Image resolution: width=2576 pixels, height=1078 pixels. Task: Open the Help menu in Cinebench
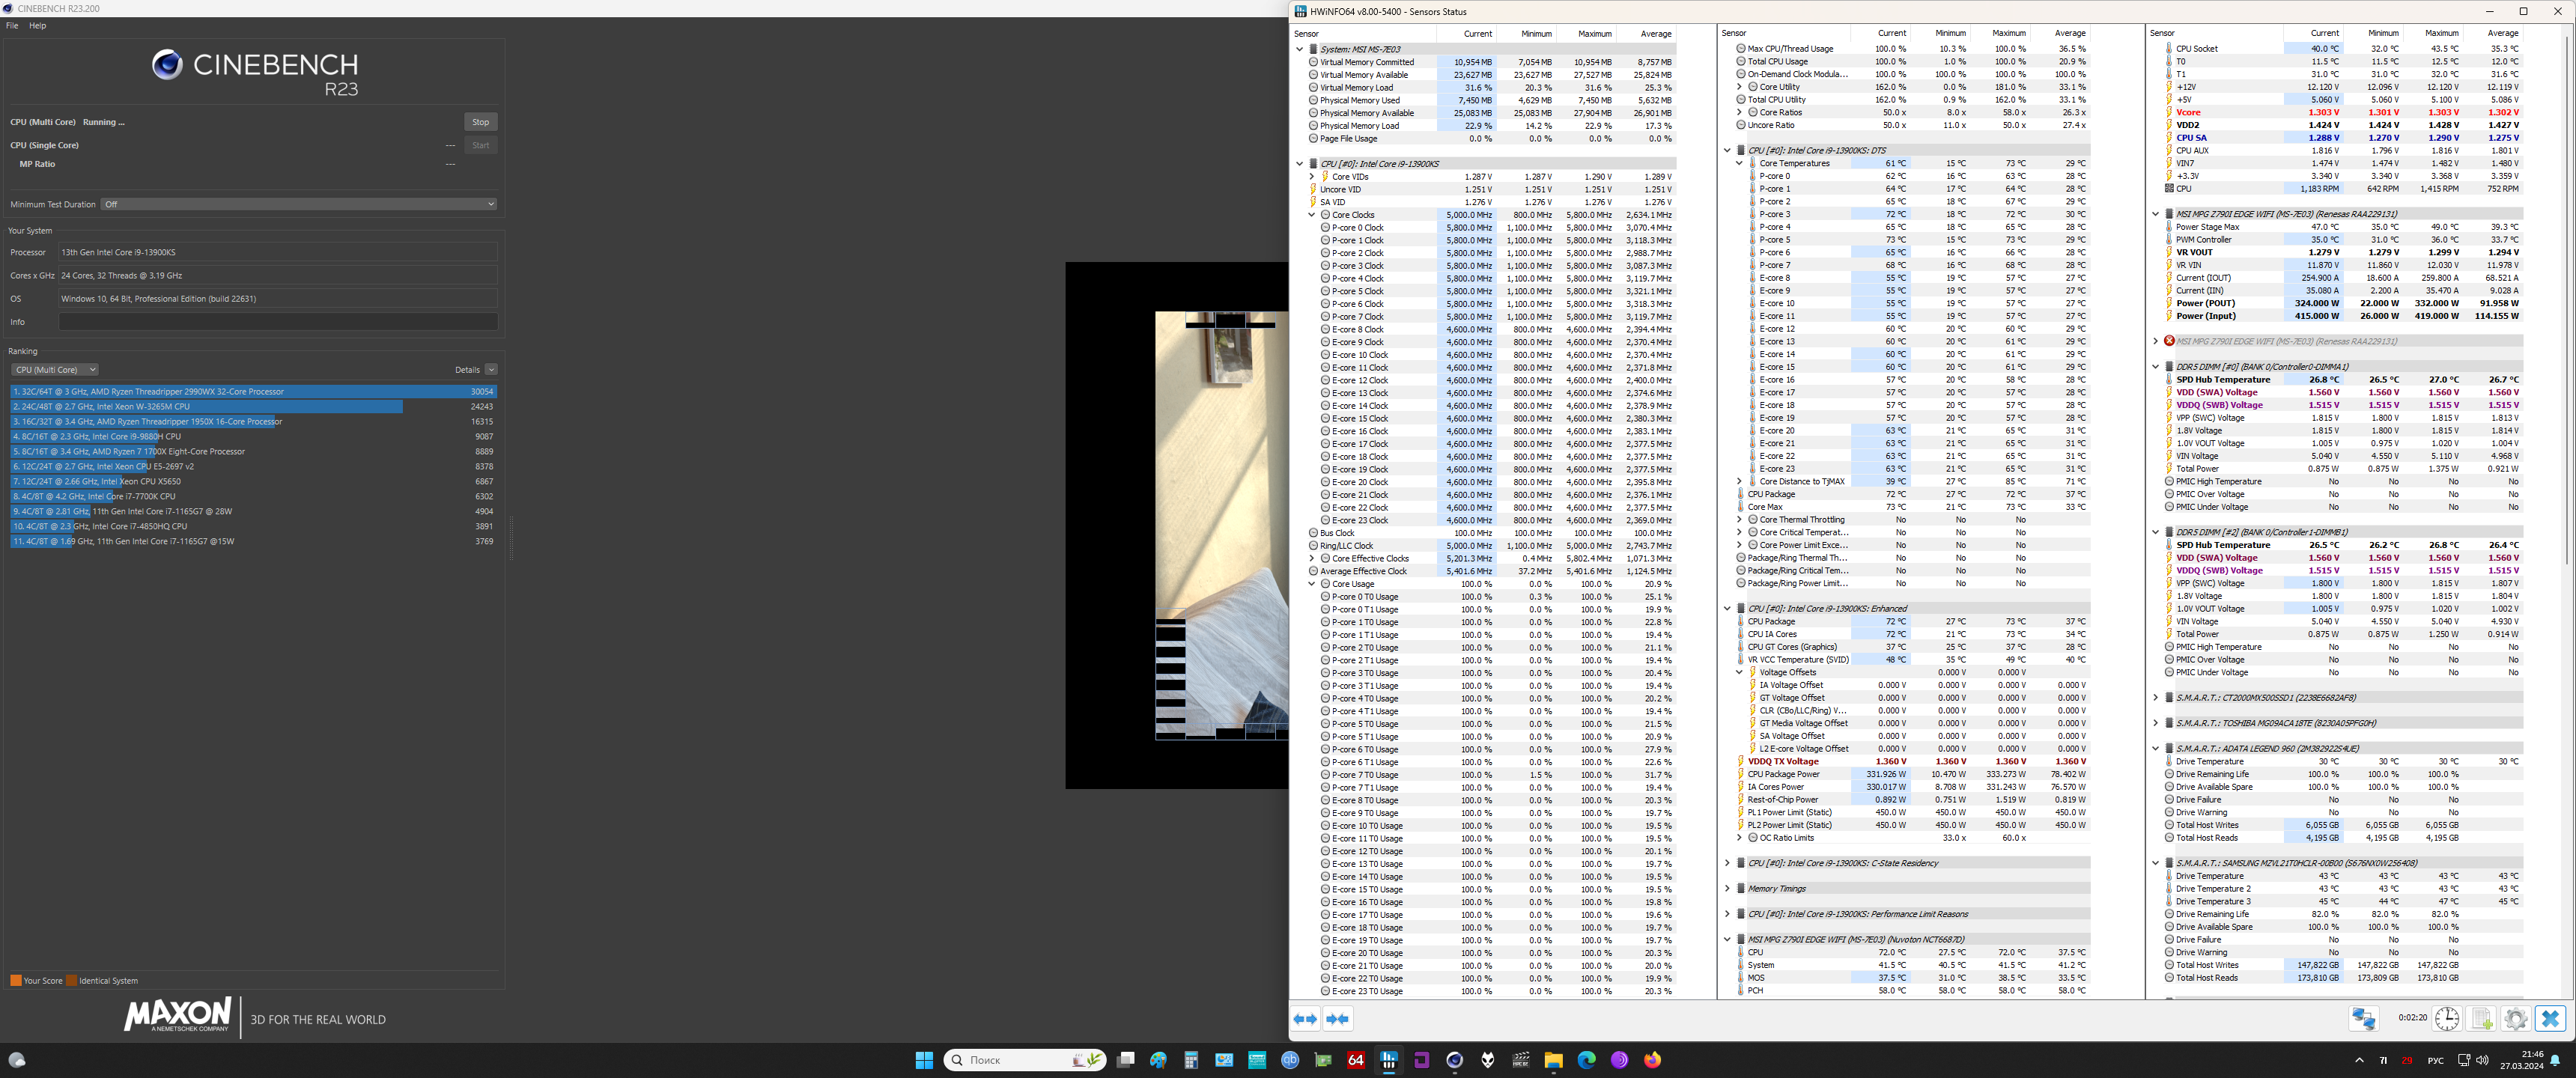tap(37, 26)
